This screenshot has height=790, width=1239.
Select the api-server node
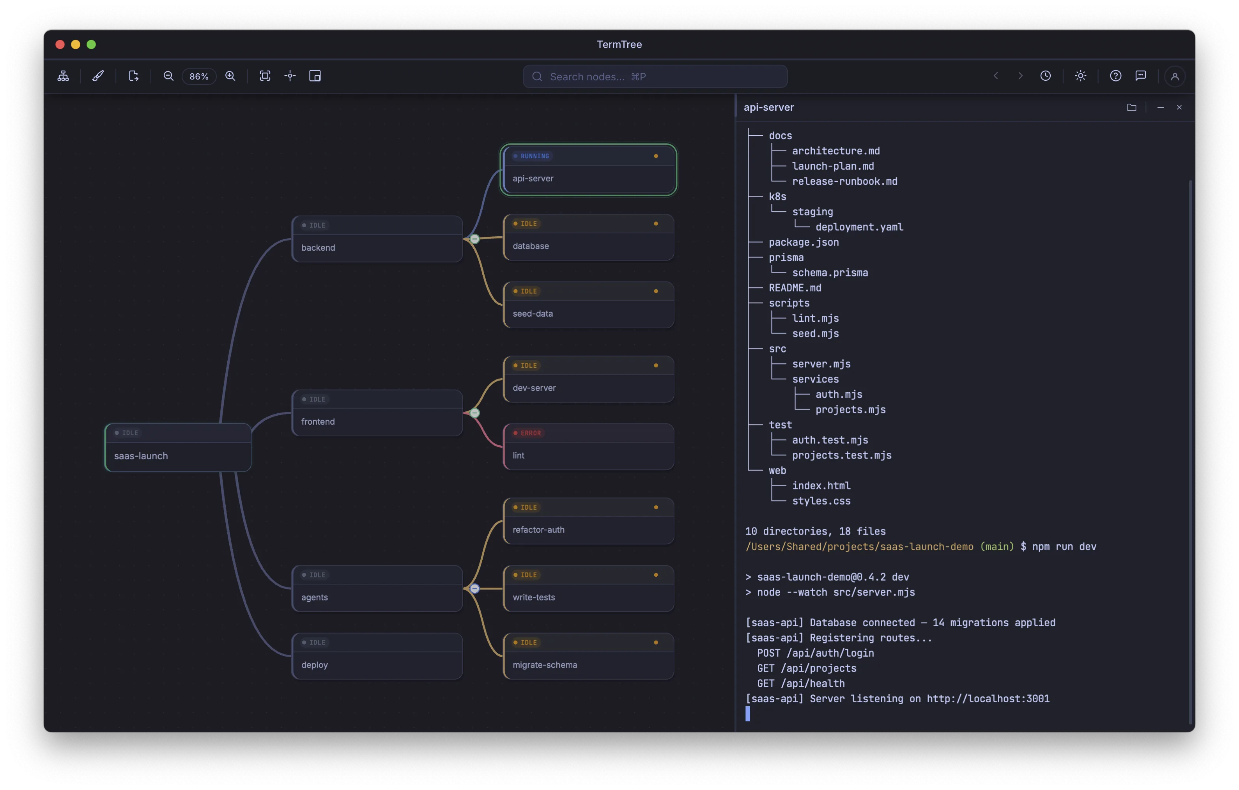[x=588, y=170]
